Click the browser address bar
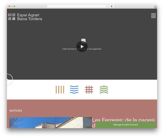 (78, 7)
